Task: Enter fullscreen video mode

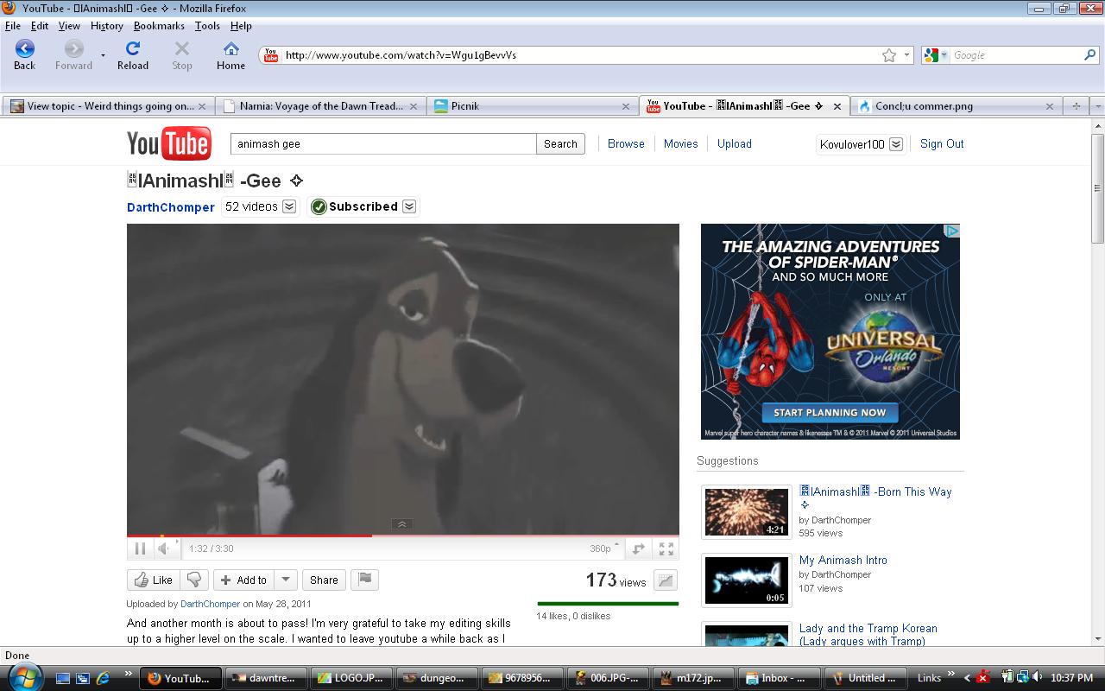Action: pos(666,548)
